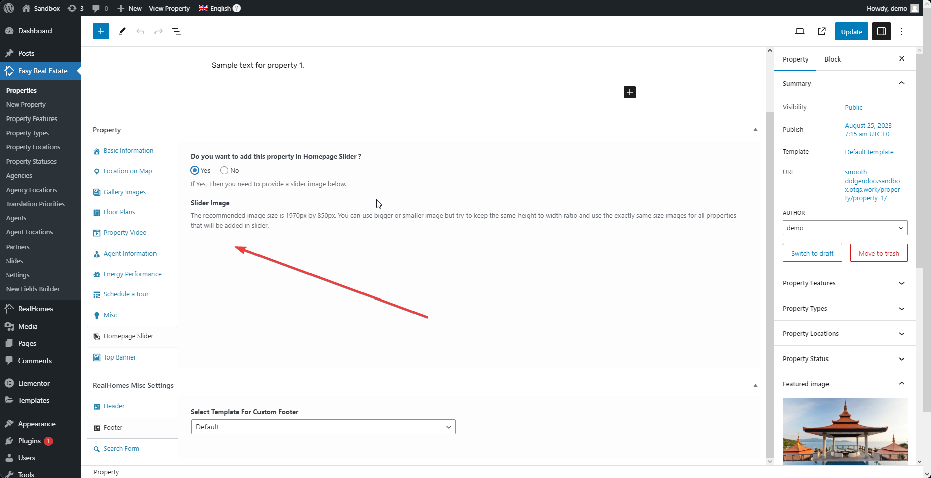931x478 pixels.
Task: Open the Property Video tab
Action: (x=125, y=232)
